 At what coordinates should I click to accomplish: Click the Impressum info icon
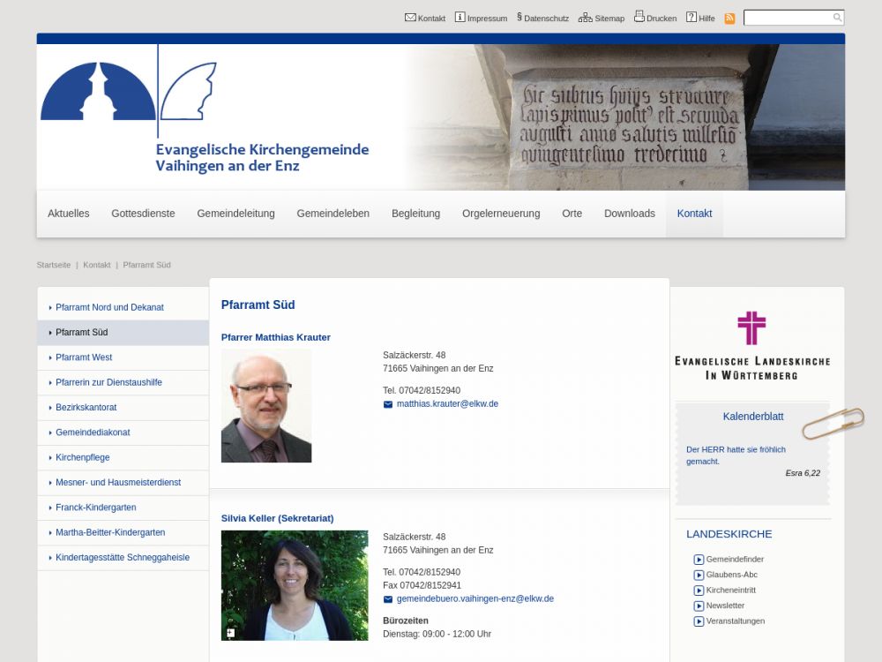[x=460, y=18]
